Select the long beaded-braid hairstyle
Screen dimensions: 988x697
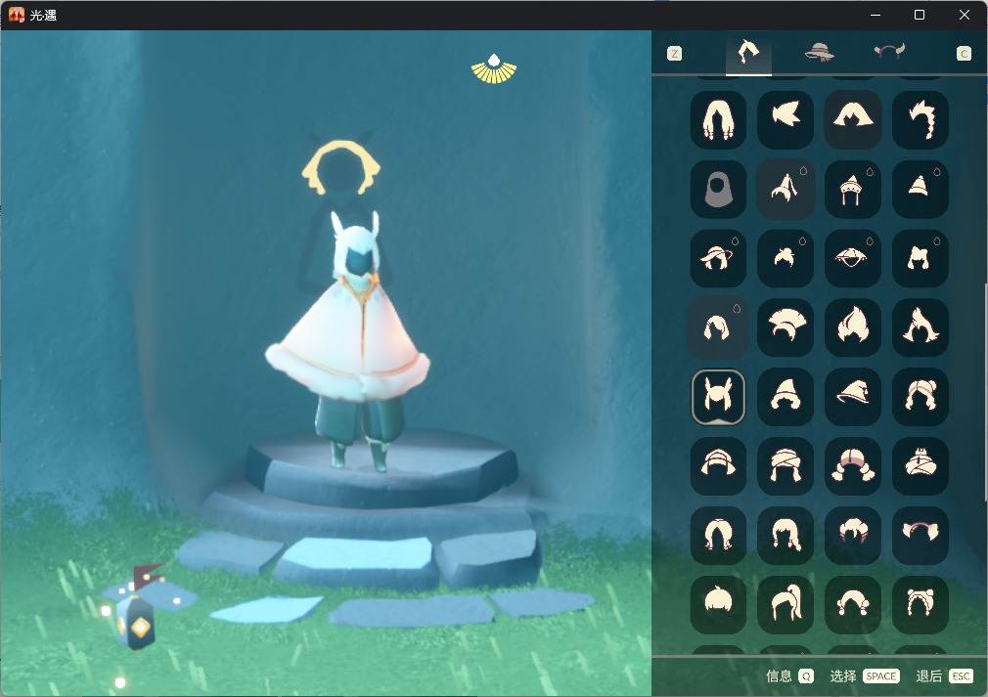[x=718, y=119]
